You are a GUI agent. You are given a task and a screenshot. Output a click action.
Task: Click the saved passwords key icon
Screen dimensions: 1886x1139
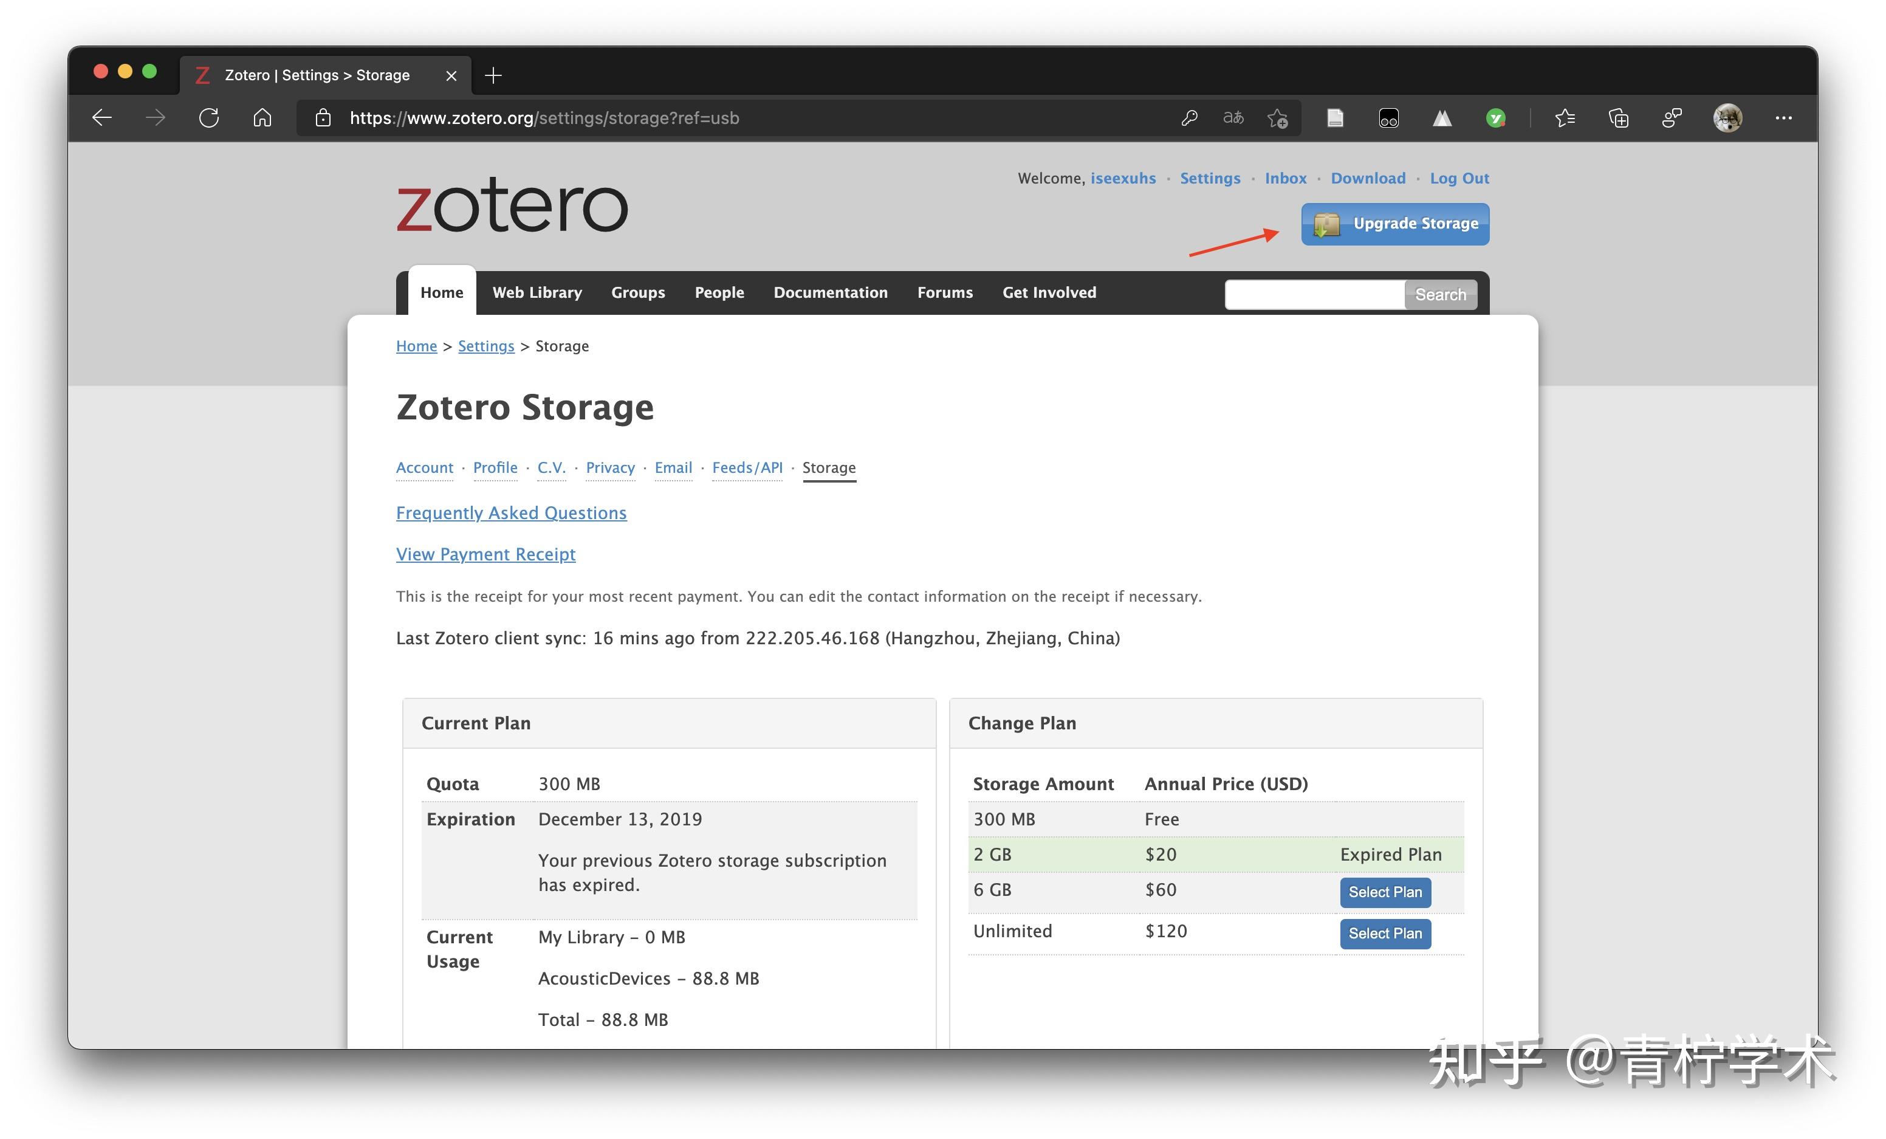(x=1188, y=118)
